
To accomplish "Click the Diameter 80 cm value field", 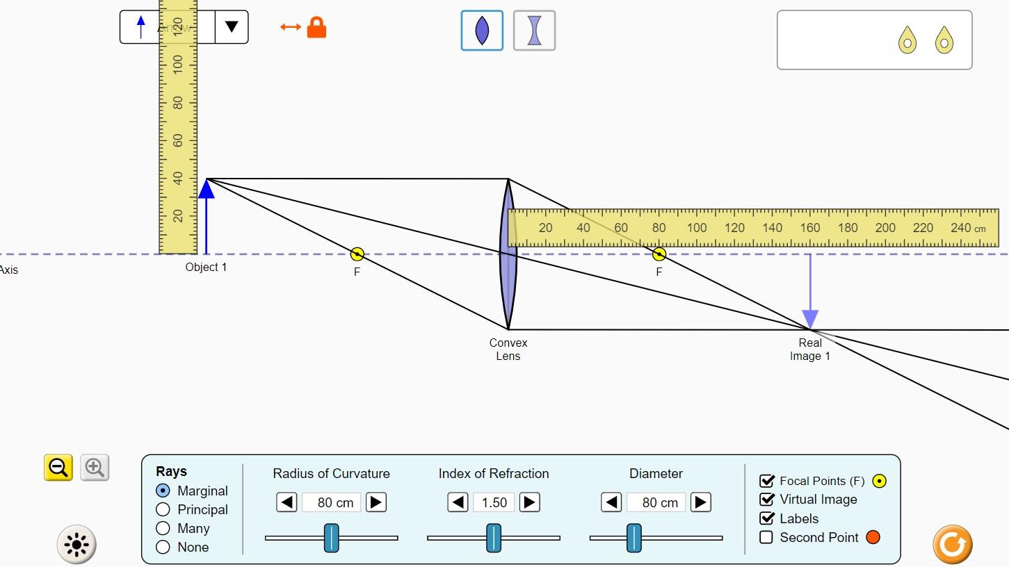I will [656, 502].
